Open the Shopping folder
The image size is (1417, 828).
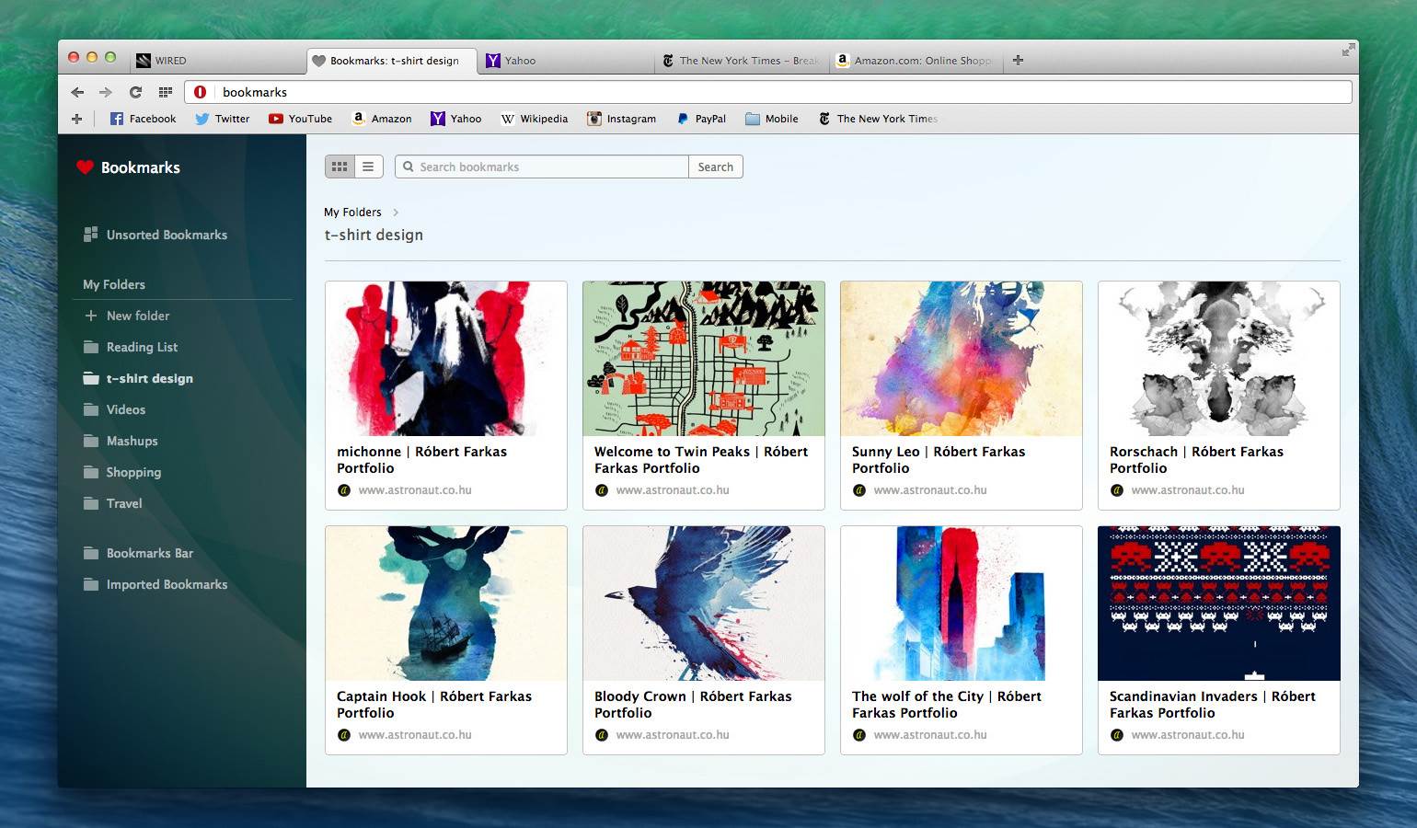[121, 472]
